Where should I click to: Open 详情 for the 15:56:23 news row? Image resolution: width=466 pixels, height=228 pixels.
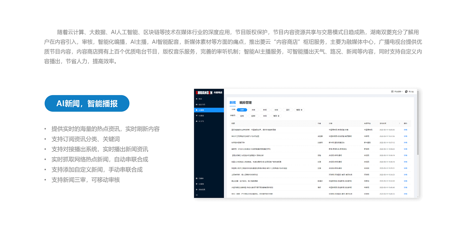pos(405,149)
